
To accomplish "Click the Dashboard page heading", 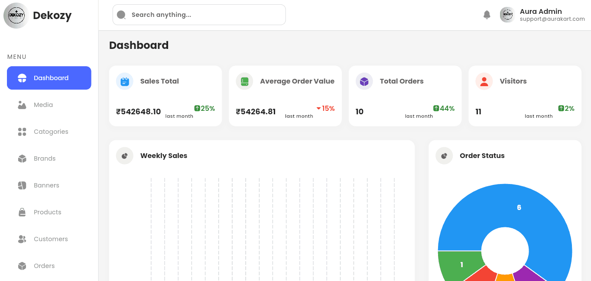I will [x=139, y=45].
